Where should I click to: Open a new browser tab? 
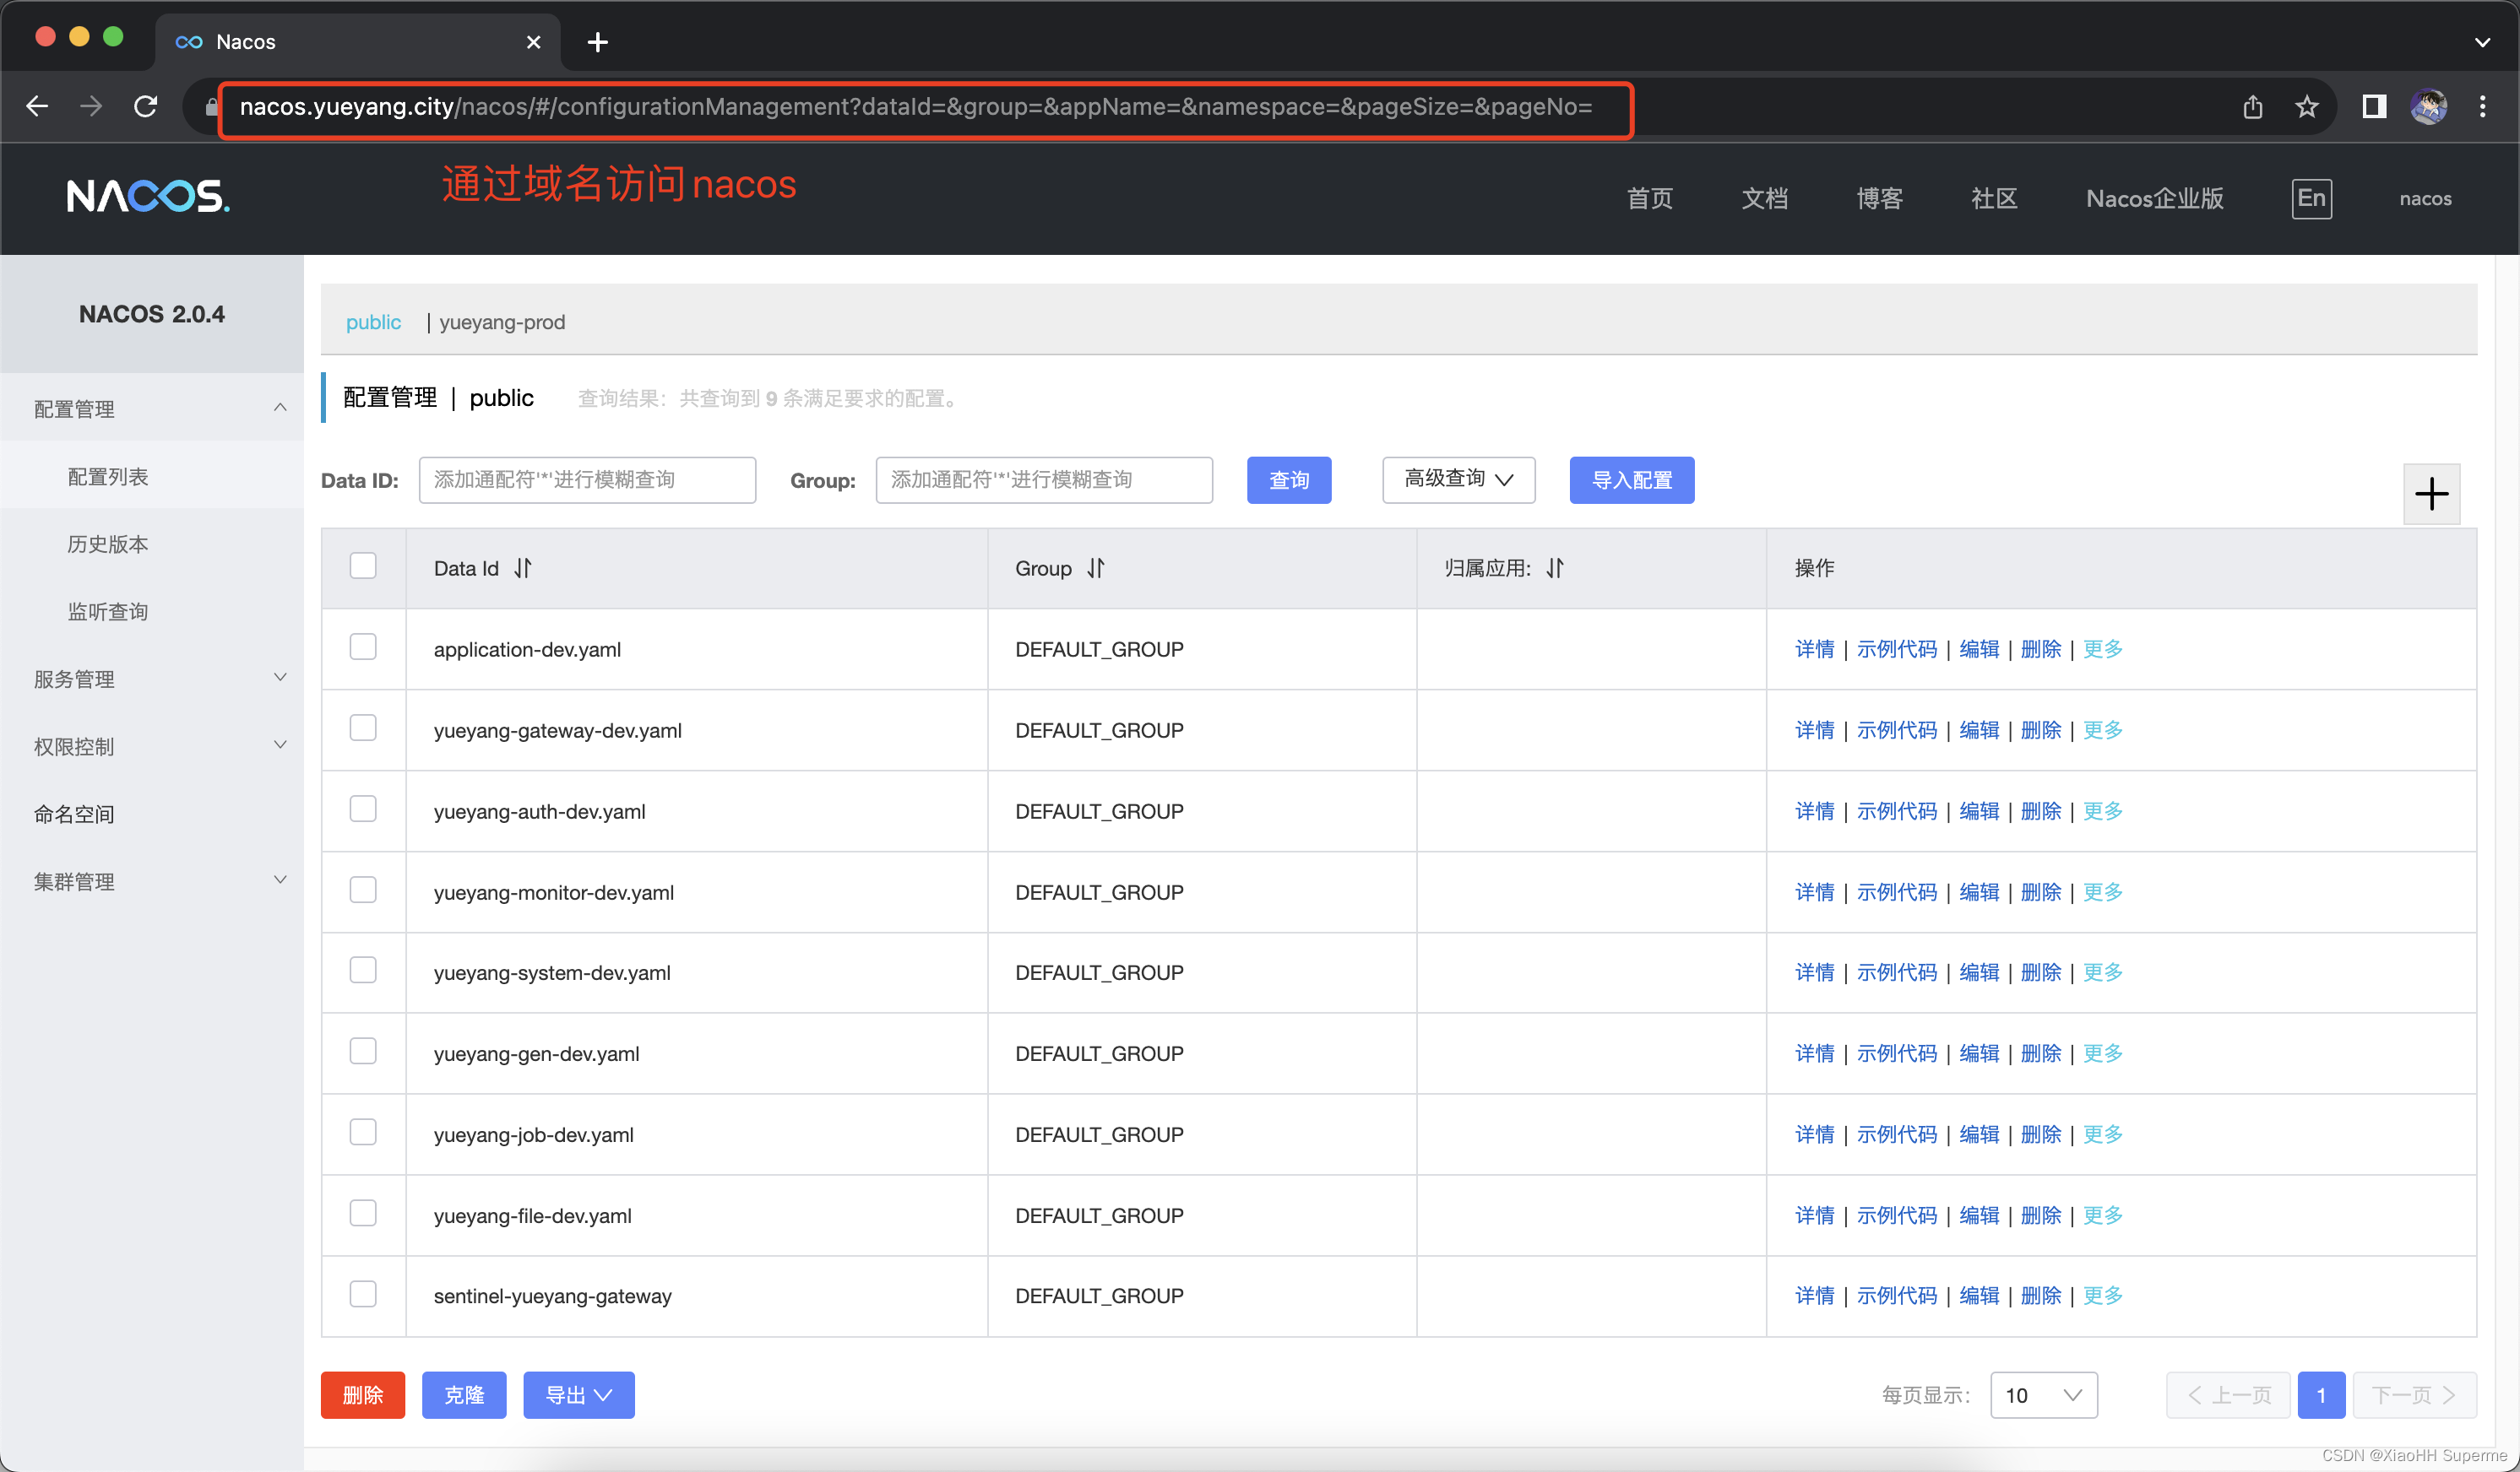(x=597, y=42)
